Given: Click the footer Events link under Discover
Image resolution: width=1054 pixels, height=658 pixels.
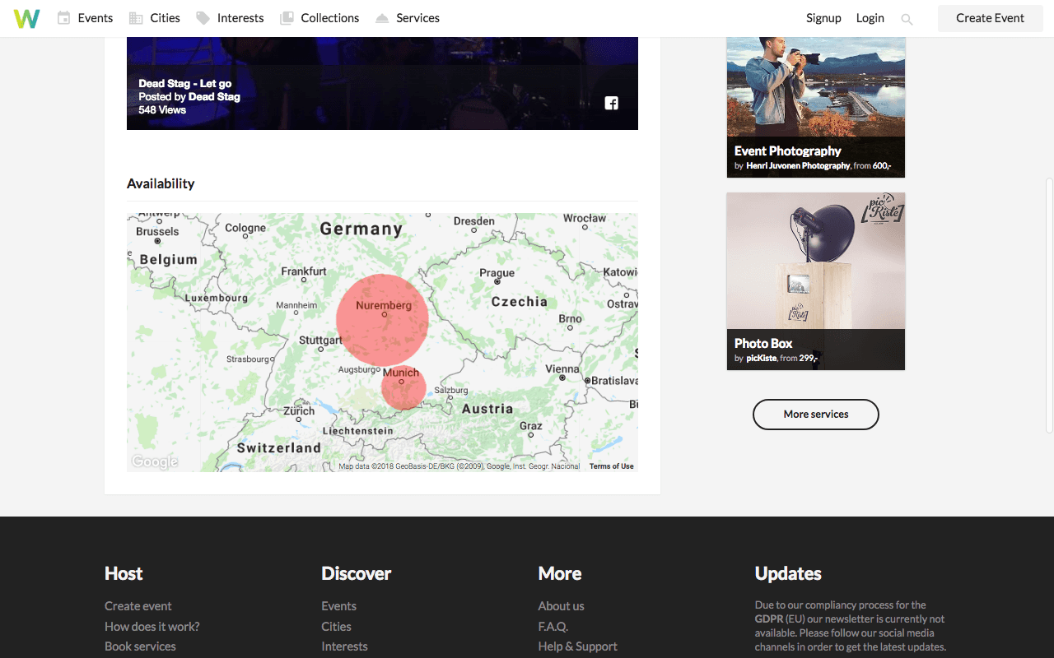Looking at the screenshot, I should [339, 606].
